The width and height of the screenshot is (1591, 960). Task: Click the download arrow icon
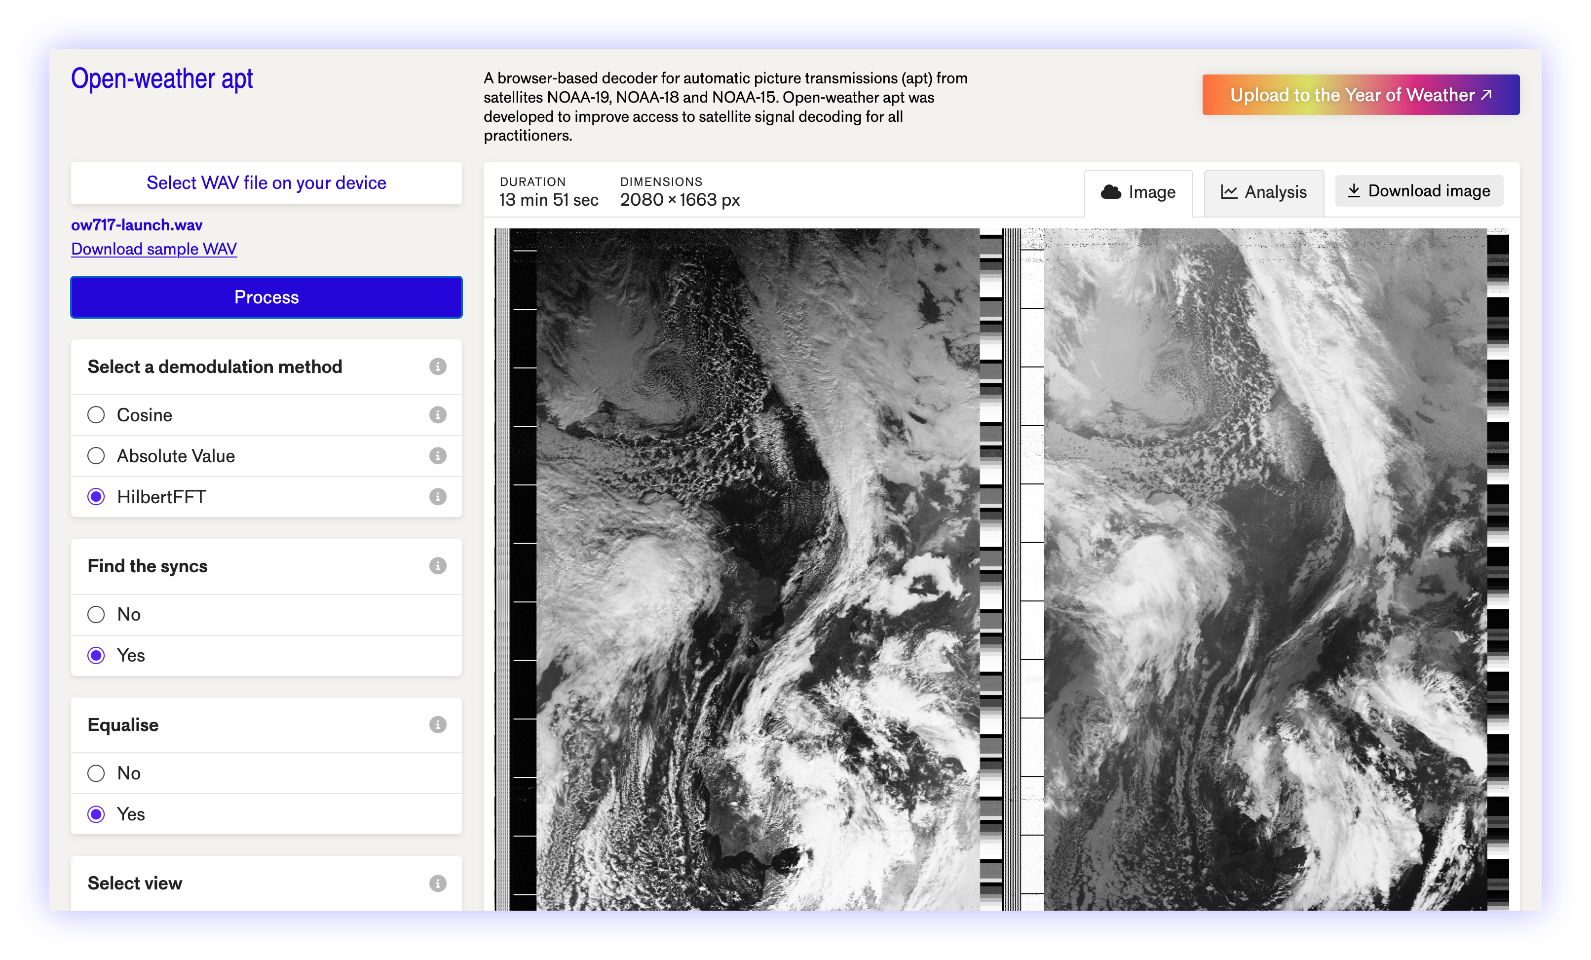1354,190
